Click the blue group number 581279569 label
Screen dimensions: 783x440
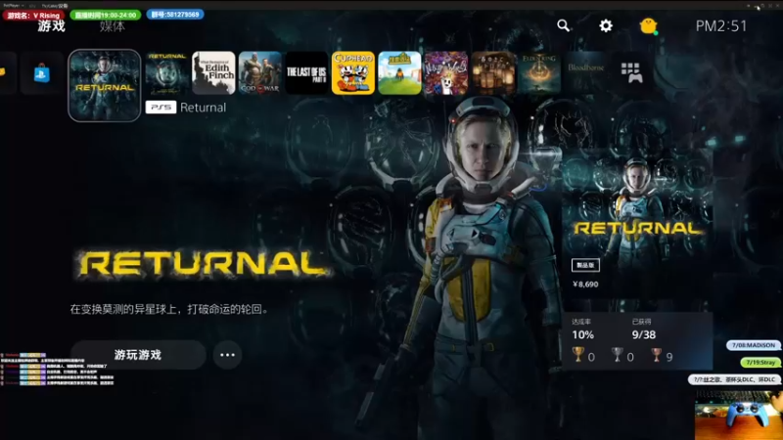click(175, 15)
